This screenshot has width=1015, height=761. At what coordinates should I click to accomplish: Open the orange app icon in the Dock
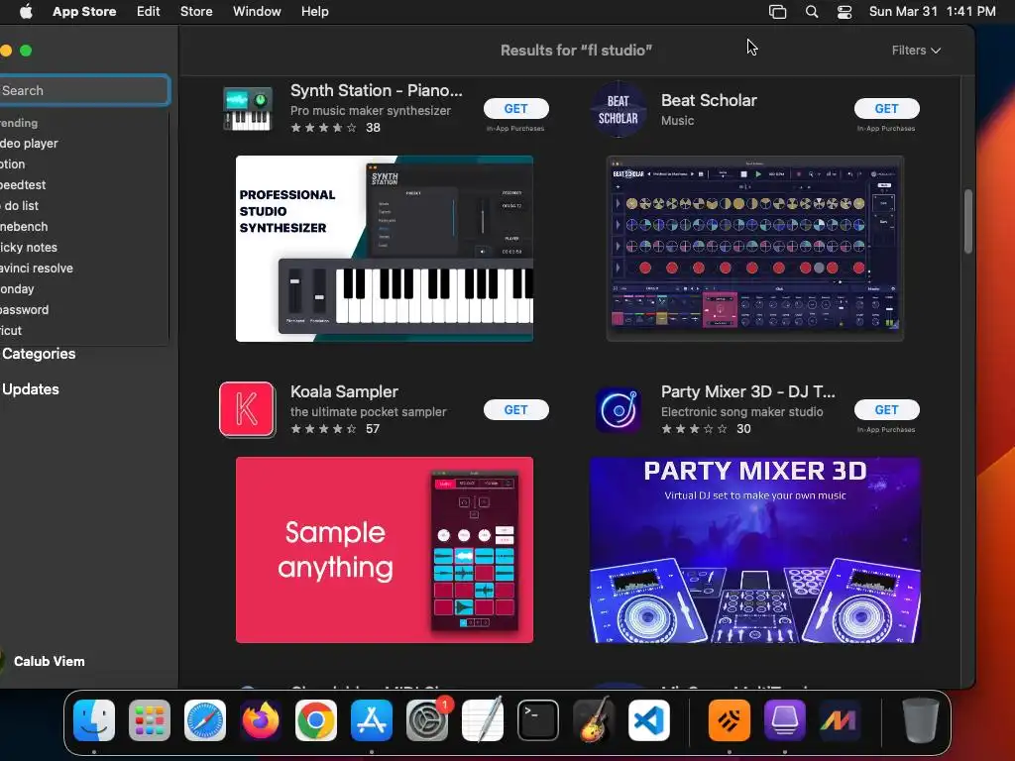tap(730, 720)
